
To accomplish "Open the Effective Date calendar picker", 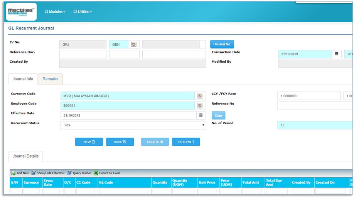I will [x=201, y=115].
